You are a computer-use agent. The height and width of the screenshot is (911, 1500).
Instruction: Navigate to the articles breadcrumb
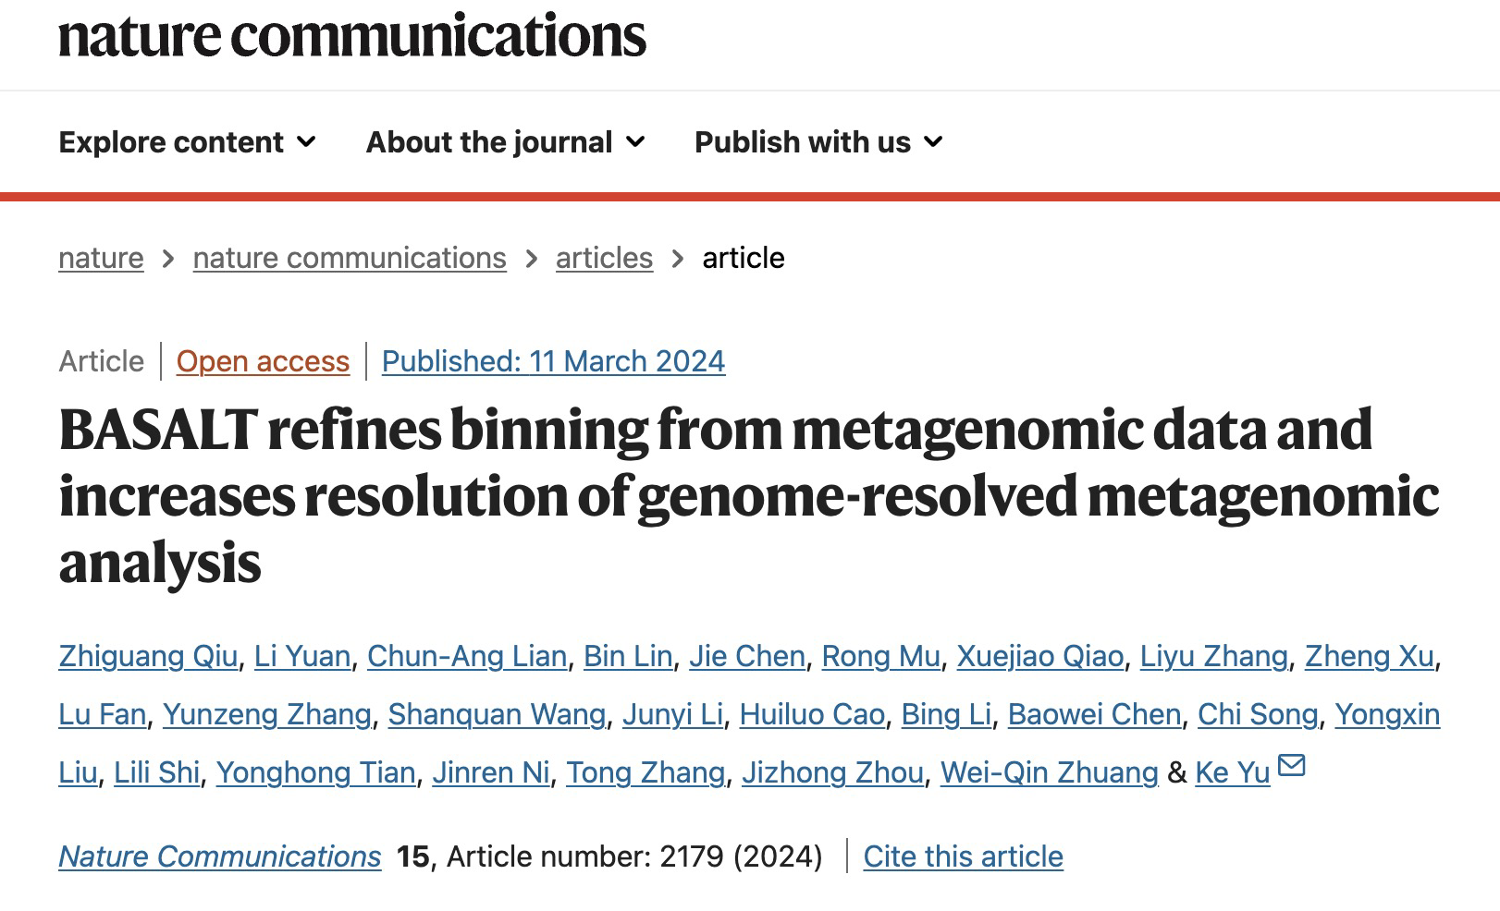[604, 258]
